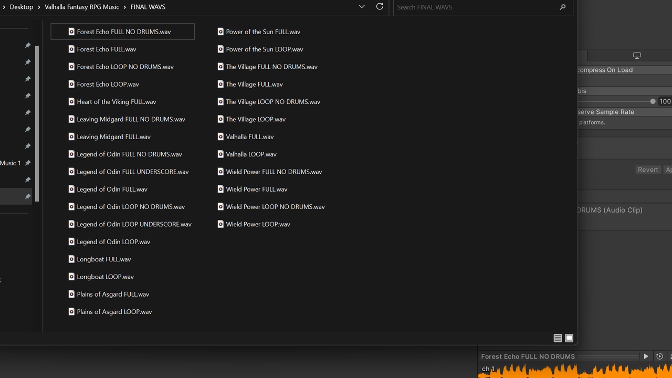
Task: Select the monitor platform tab in Unity
Action: [637, 56]
